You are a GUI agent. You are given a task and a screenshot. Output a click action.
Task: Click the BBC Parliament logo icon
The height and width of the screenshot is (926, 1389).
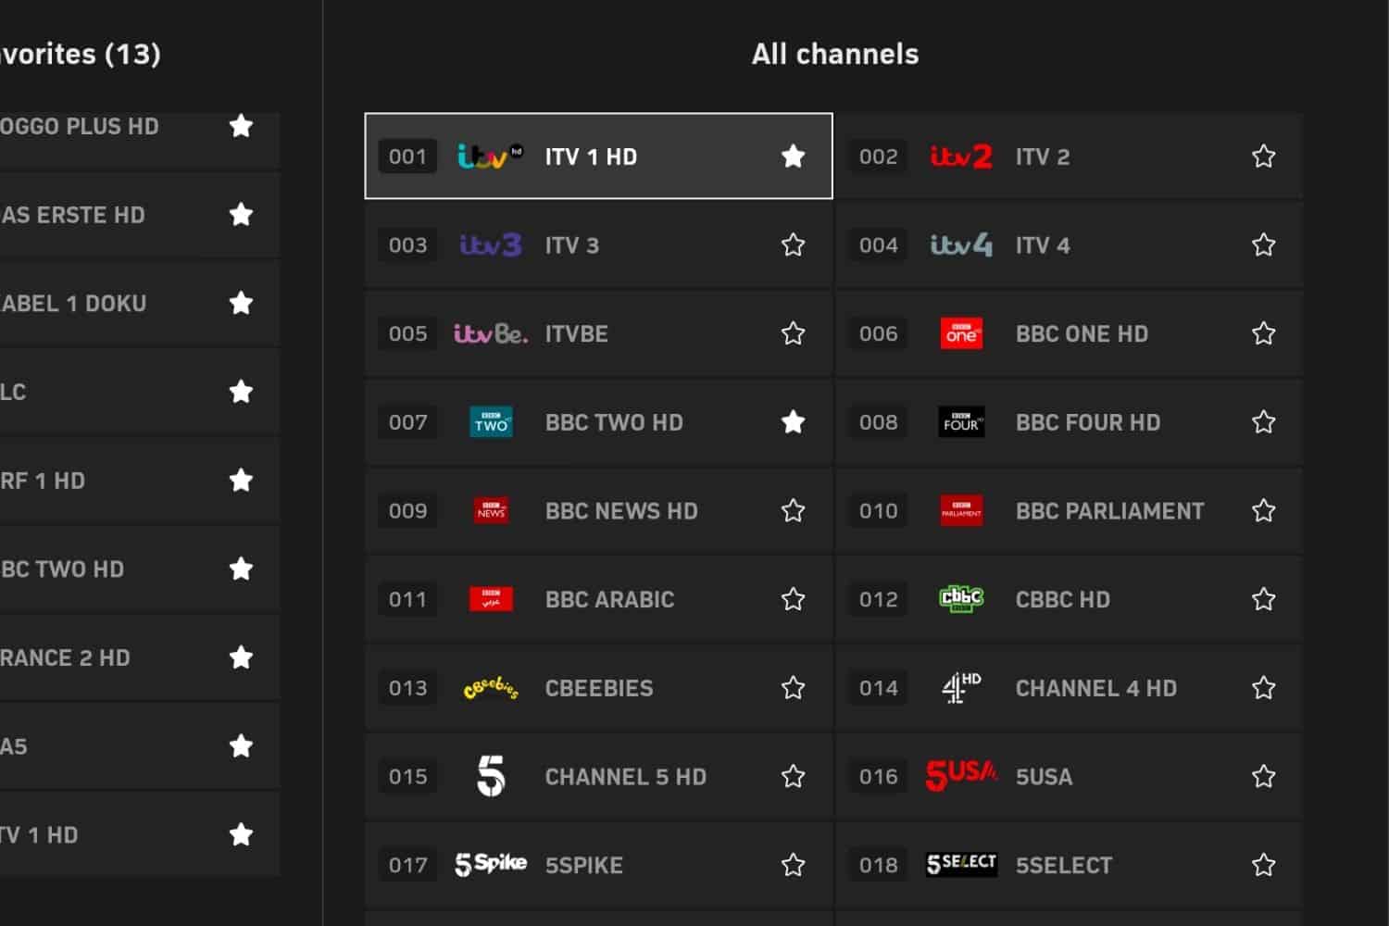(960, 511)
